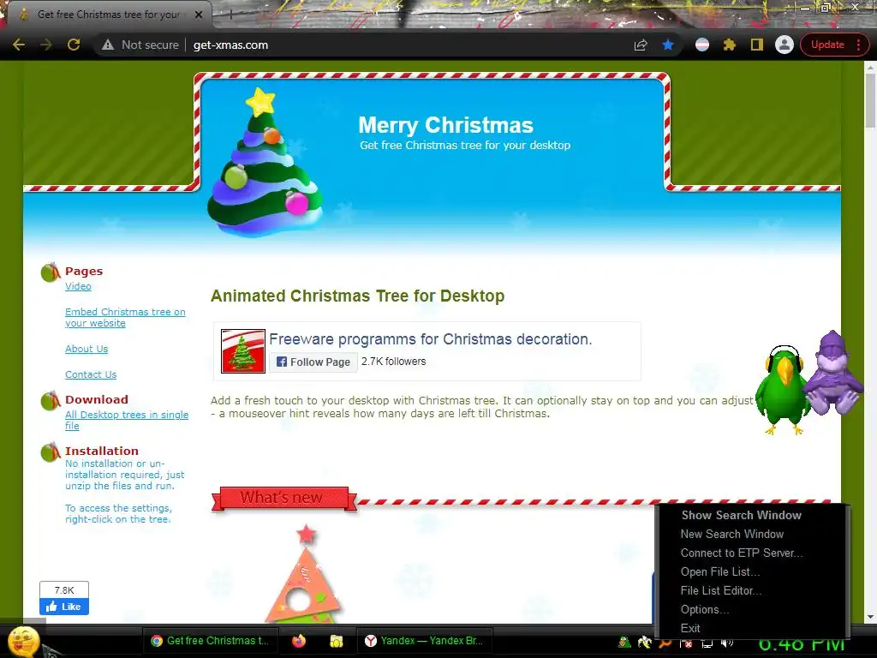Viewport: 877px width, 658px height.
Task: Select Open File List menu entry
Action: pyautogui.click(x=719, y=571)
